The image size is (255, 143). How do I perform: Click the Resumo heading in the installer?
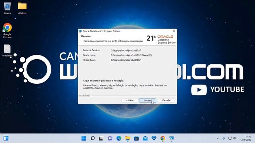pyautogui.click(x=86, y=36)
